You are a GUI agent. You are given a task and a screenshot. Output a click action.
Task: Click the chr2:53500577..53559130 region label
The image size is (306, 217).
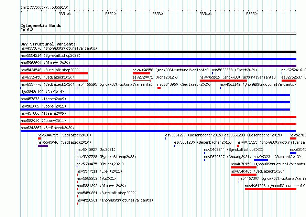tap(44, 7)
